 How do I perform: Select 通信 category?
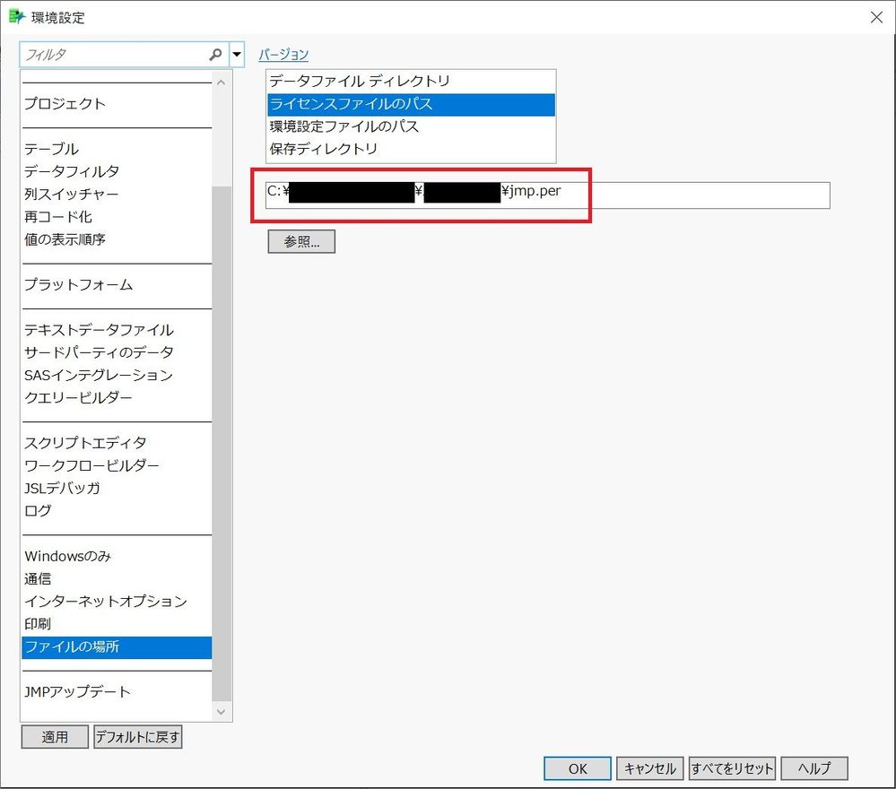click(x=117, y=579)
